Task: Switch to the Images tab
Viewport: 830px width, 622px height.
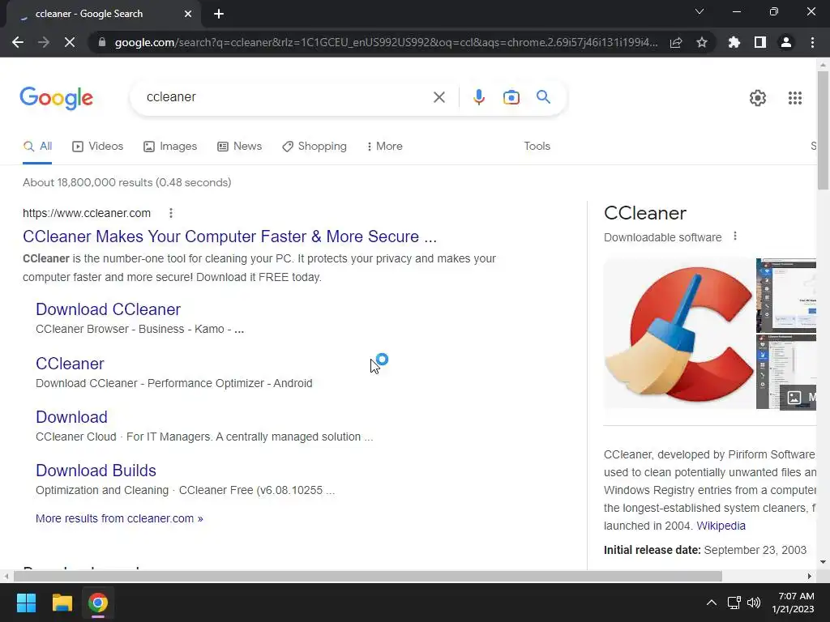Action: [x=170, y=146]
